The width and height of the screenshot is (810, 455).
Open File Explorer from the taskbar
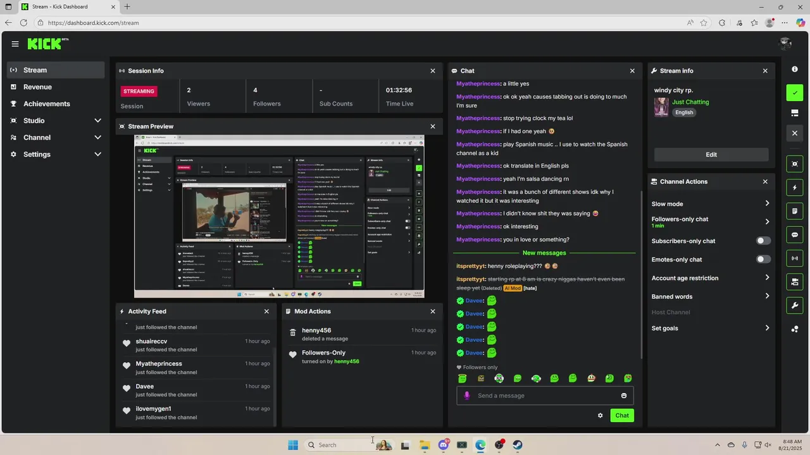click(424, 445)
